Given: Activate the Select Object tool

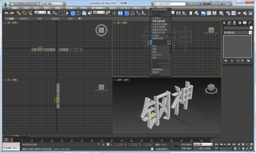Looking at the screenshot, I should pos(49,13).
